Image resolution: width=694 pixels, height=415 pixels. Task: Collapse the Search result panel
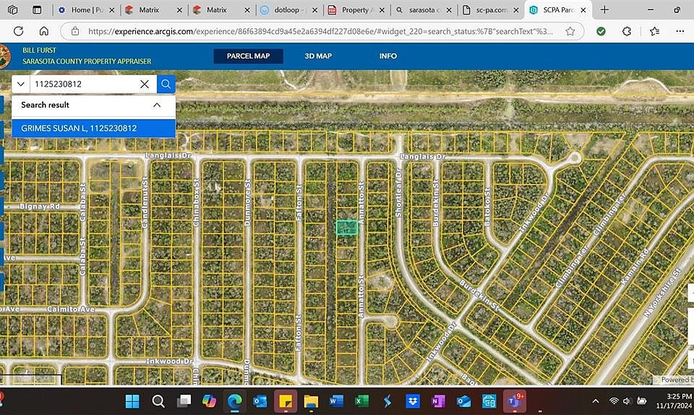click(157, 105)
